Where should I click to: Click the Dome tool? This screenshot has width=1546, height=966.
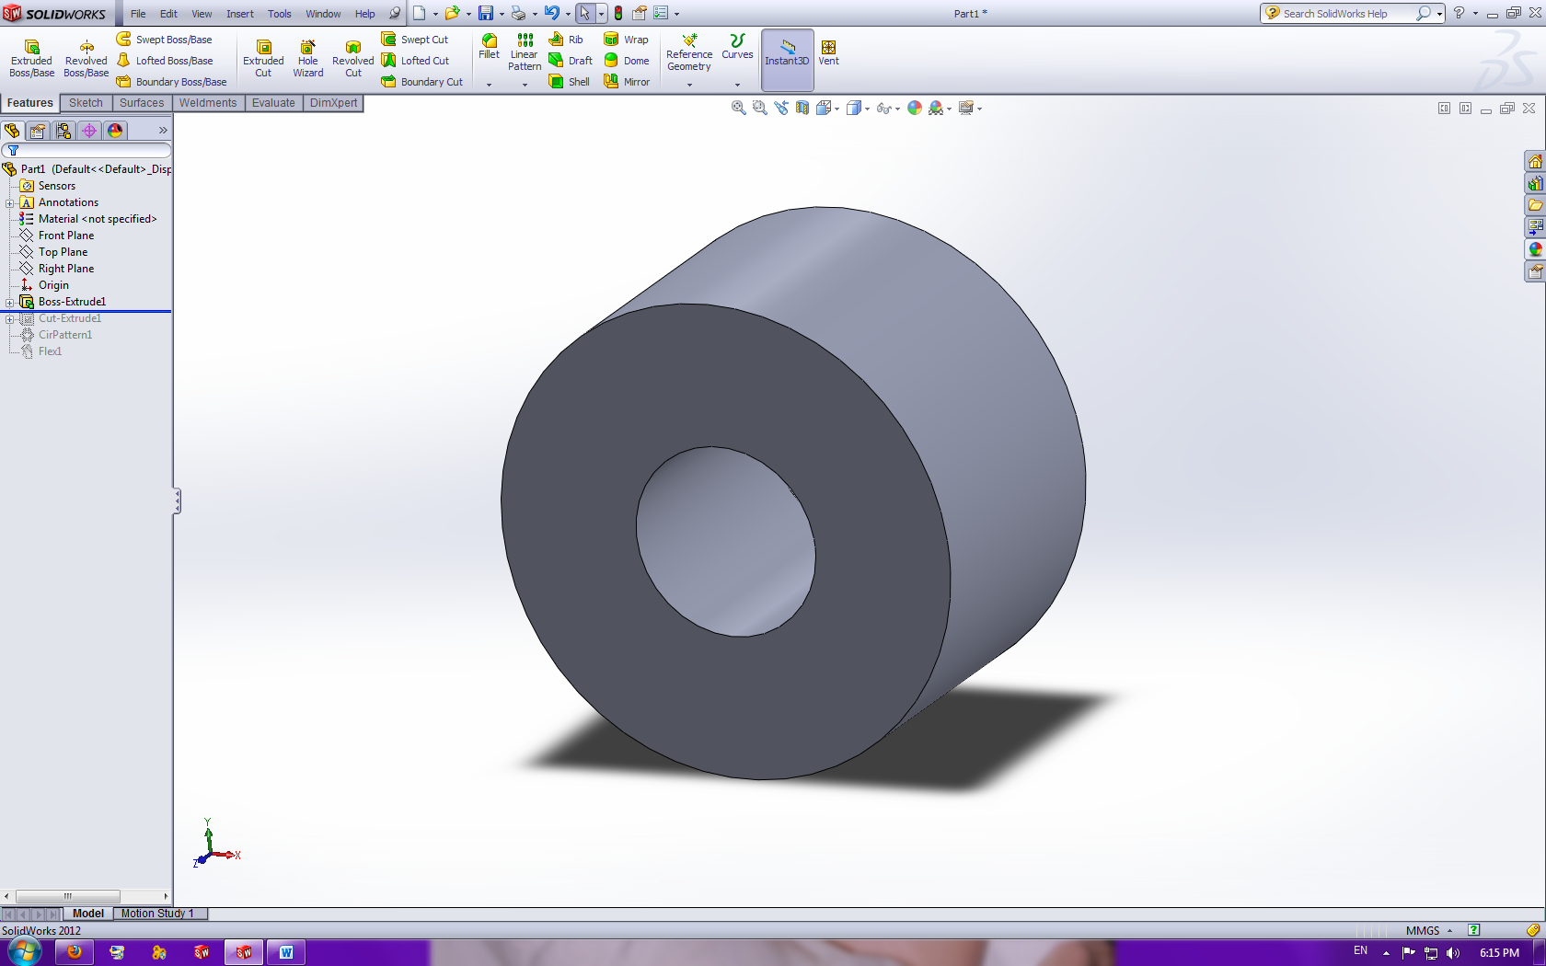pyautogui.click(x=627, y=61)
